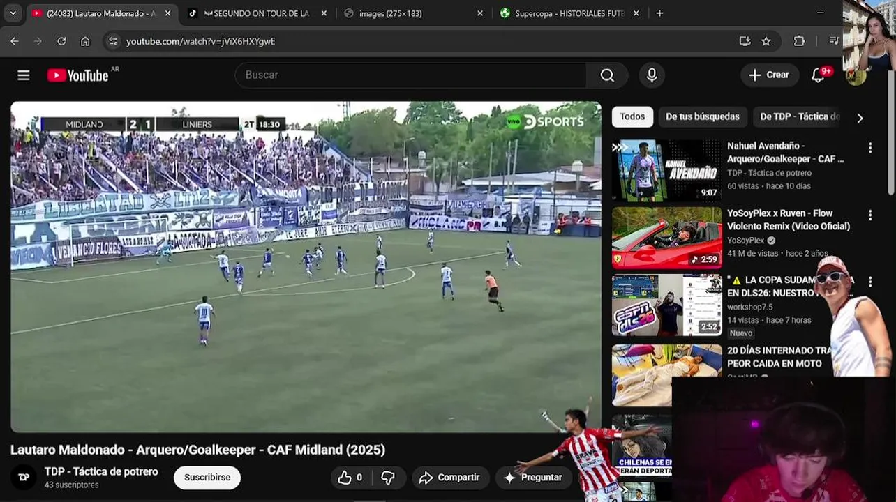
Task: Click YoSoyPlex channel name in sidebar
Action: [745, 241]
